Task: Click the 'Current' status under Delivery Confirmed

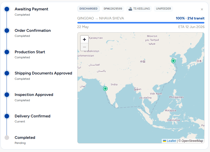Action: point(20,121)
